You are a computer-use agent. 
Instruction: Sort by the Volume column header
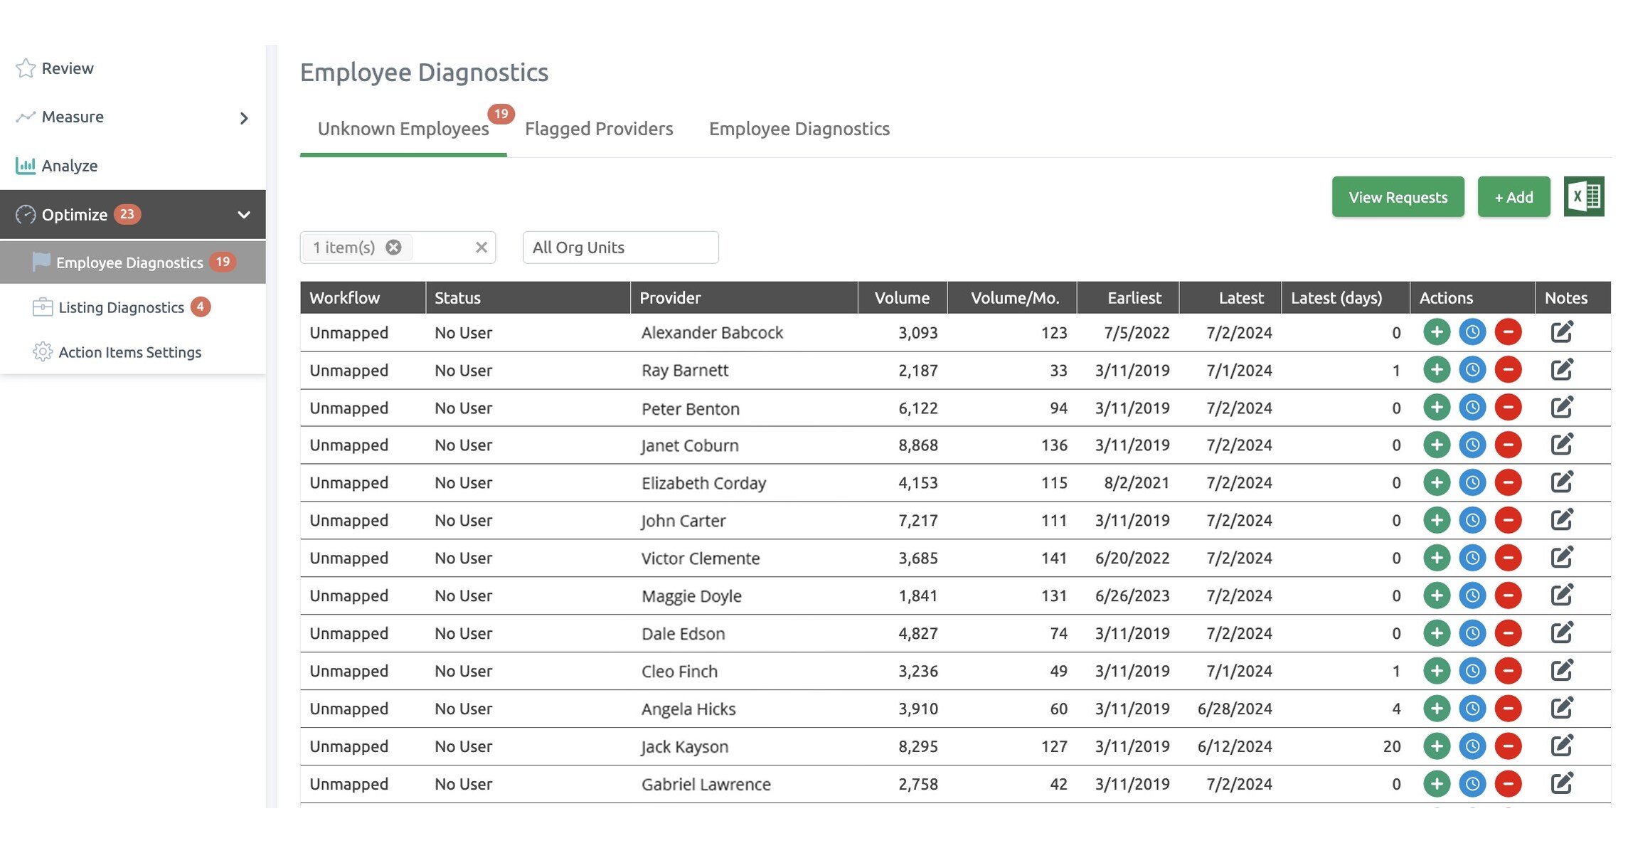pos(902,298)
